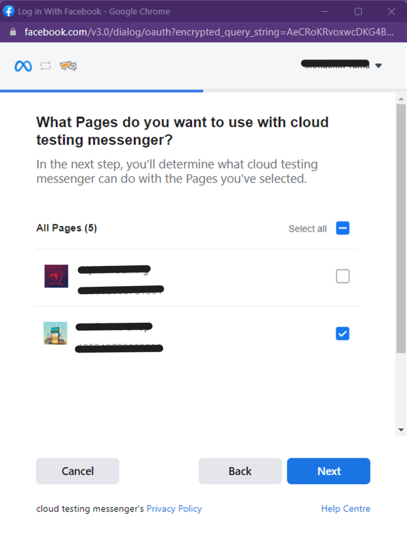The image size is (407, 539).
Task: Toggle the Select all checkbox
Action: tap(342, 228)
